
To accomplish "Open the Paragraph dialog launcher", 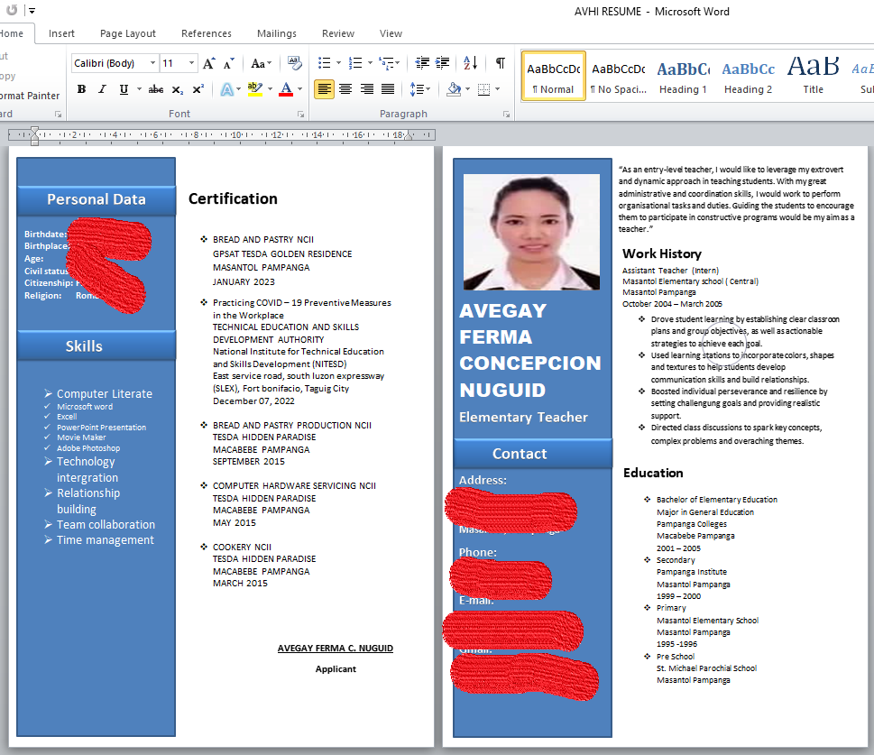I will (506, 115).
